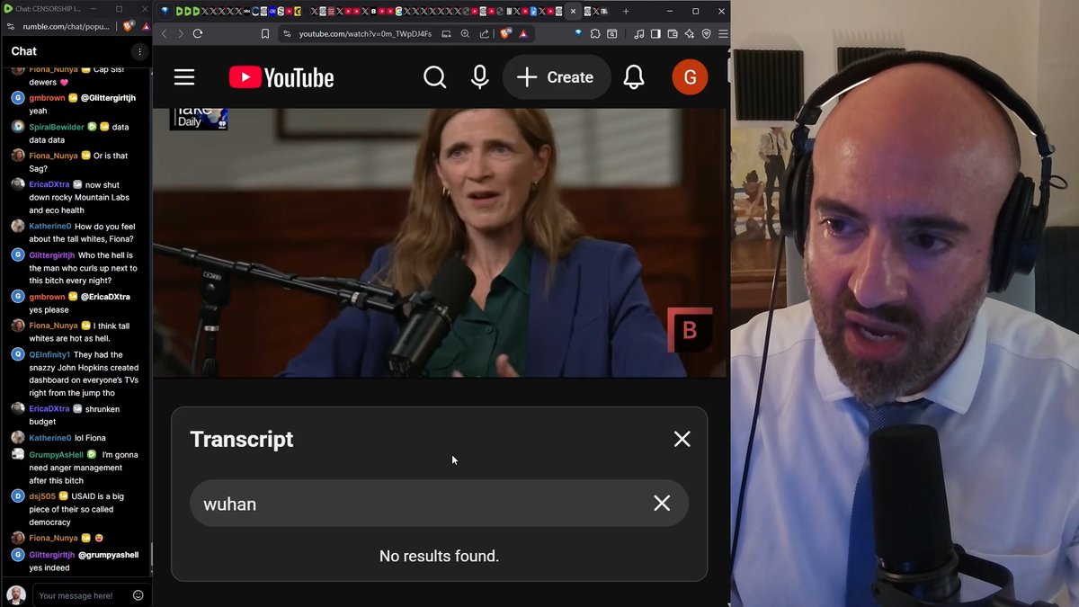Bookmark this page in address bar
1079x607 pixels.
(x=265, y=33)
